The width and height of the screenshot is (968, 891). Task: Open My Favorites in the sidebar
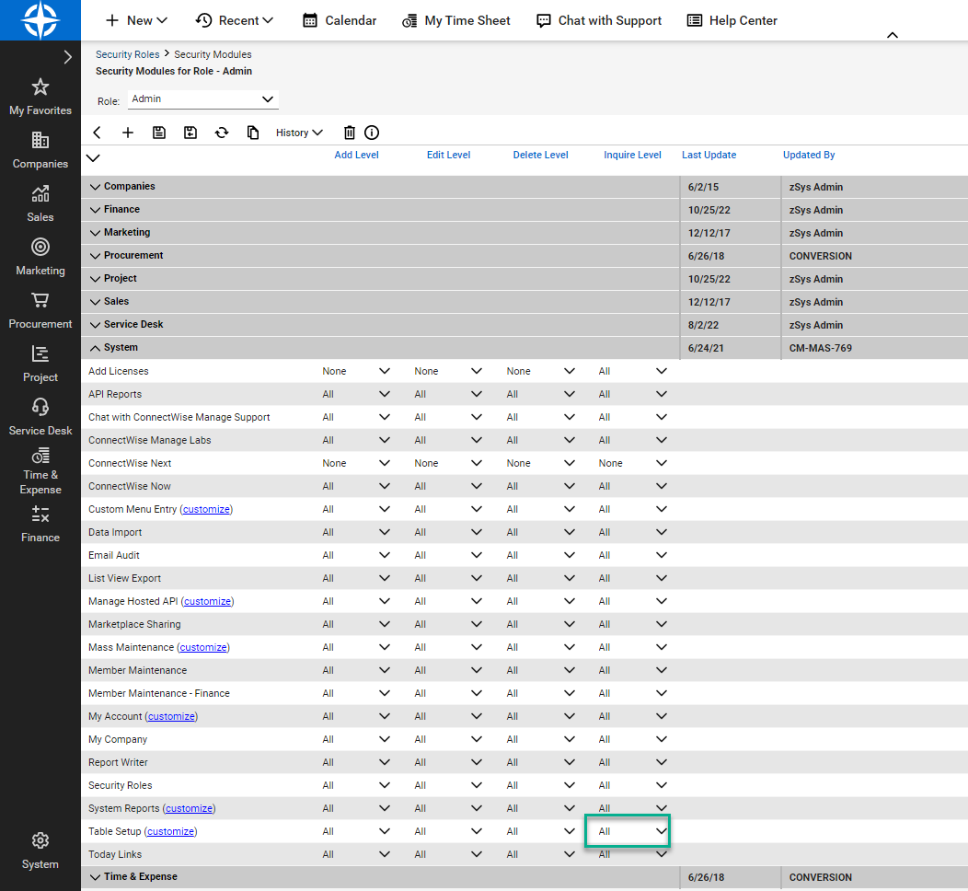coord(40,98)
